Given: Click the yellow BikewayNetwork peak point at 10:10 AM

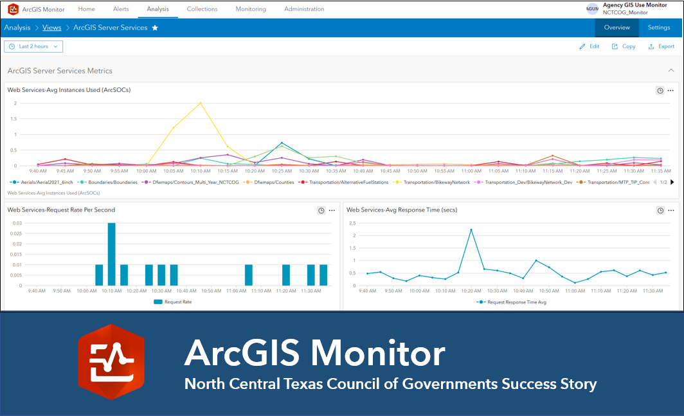Looking at the screenshot, I should pos(200,103).
